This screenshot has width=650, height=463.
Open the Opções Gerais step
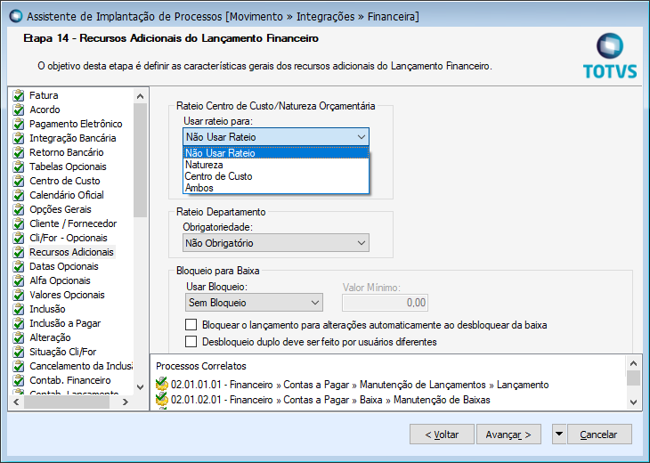point(61,209)
